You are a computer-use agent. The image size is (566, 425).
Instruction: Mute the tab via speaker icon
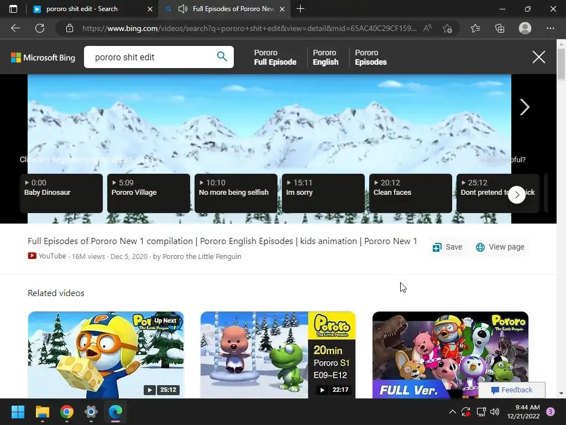click(x=182, y=9)
